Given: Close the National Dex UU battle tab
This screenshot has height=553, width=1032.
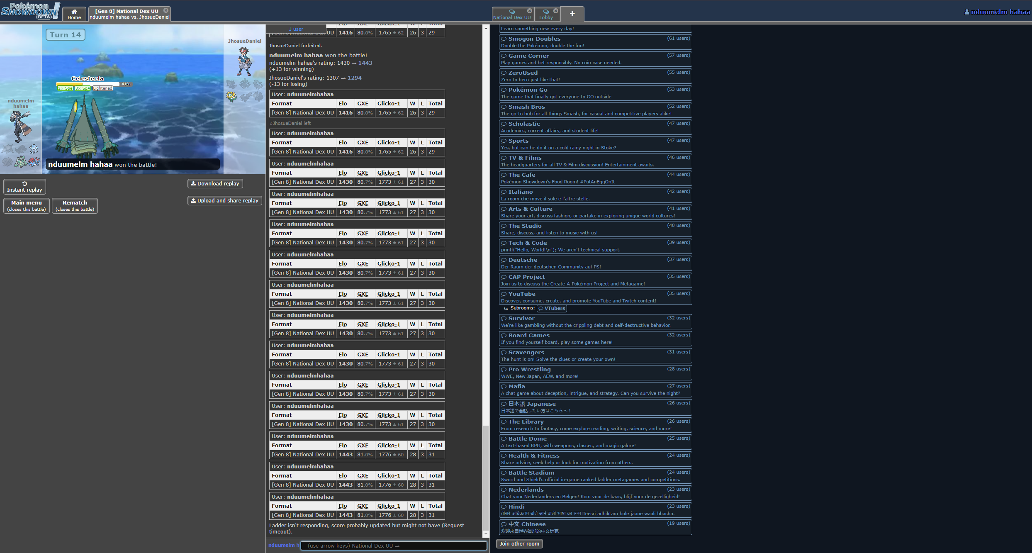Looking at the screenshot, I should point(166,10).
